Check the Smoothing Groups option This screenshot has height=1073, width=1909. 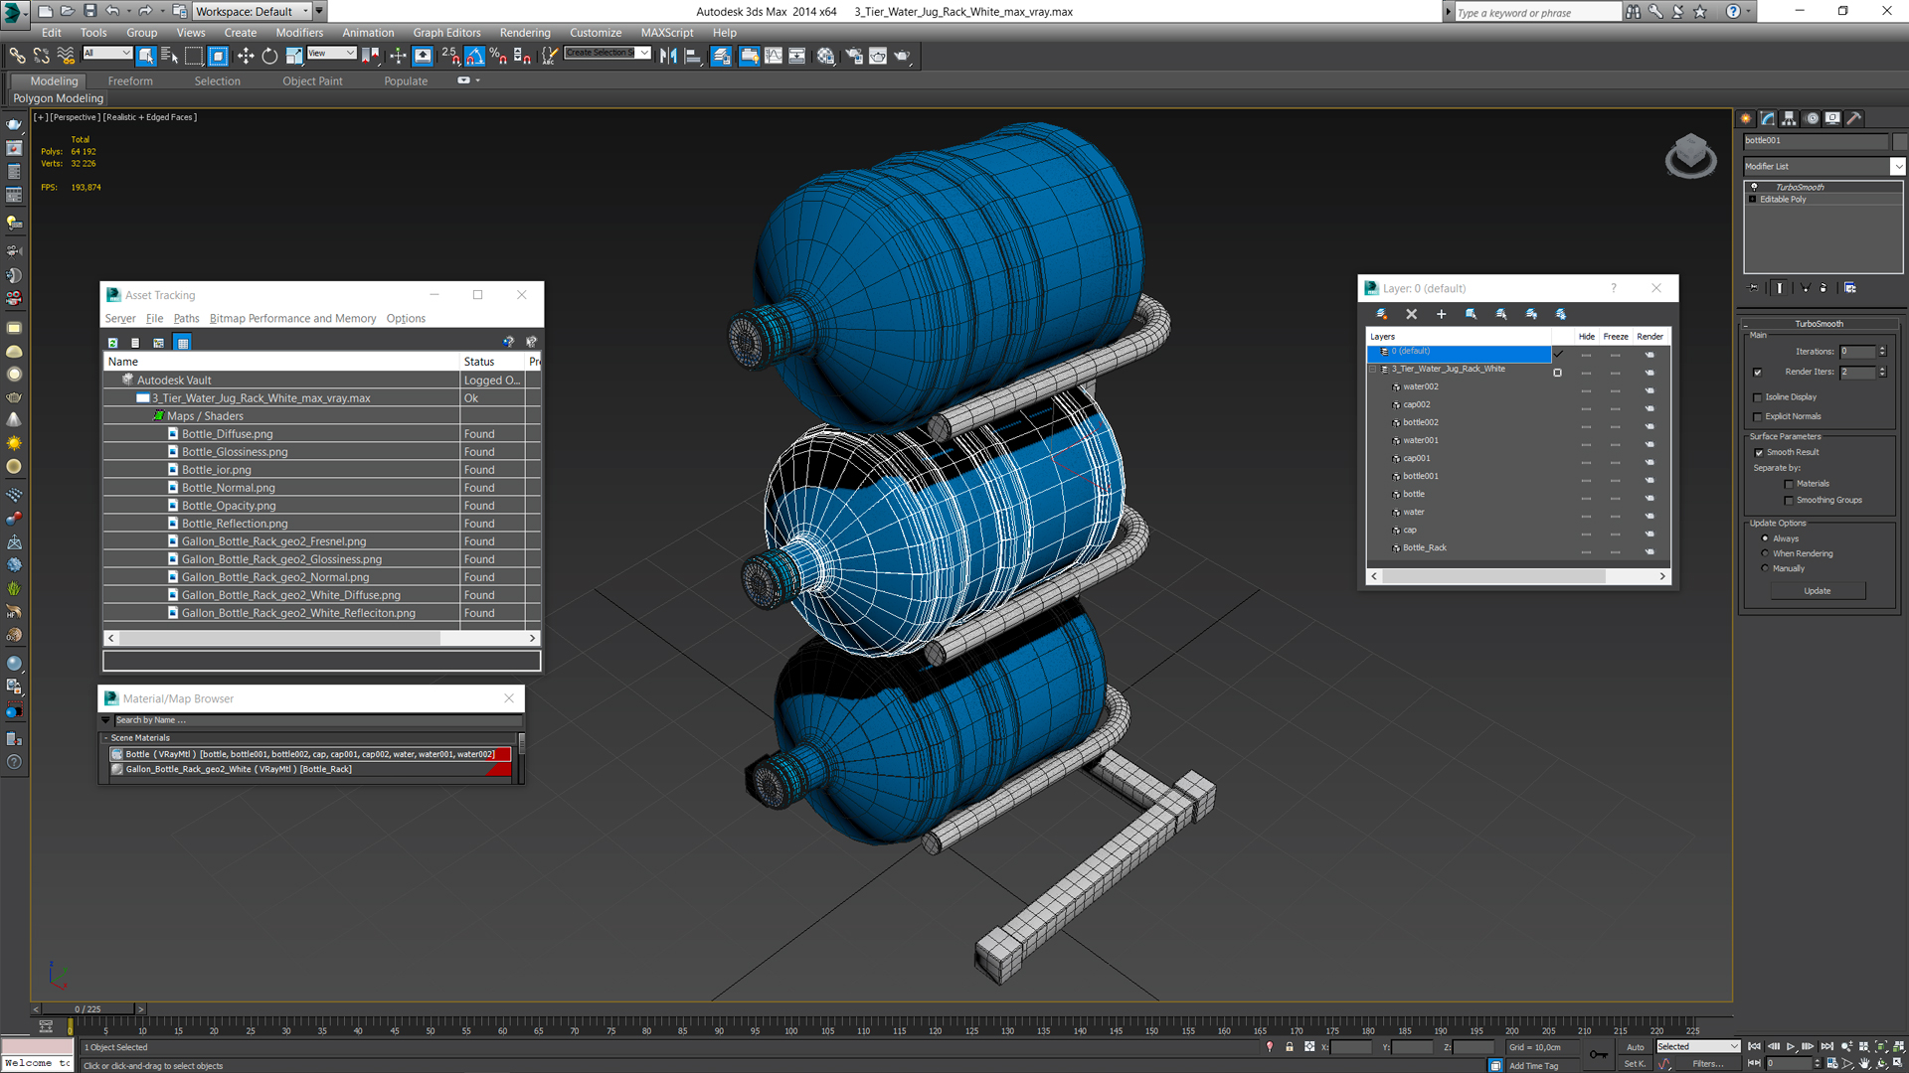click(x=1789, y=501)
